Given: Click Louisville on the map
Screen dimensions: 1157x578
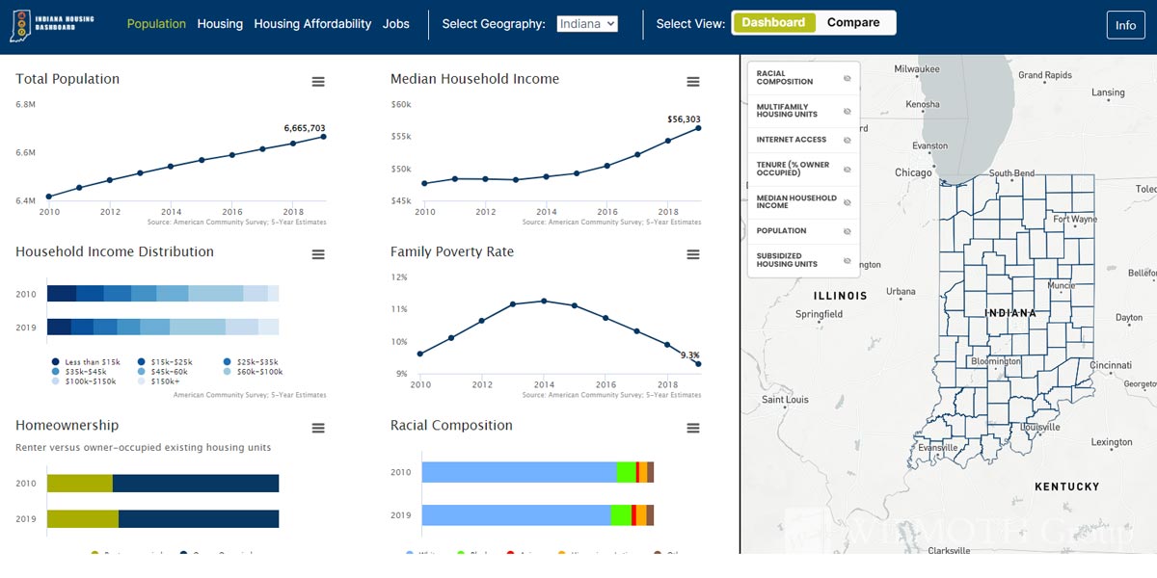Looking at the screenshot, I should 1039,427.
